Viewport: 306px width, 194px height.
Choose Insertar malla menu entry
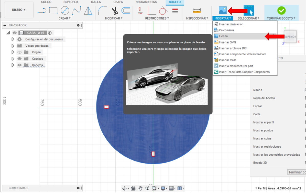coord(245,60)
